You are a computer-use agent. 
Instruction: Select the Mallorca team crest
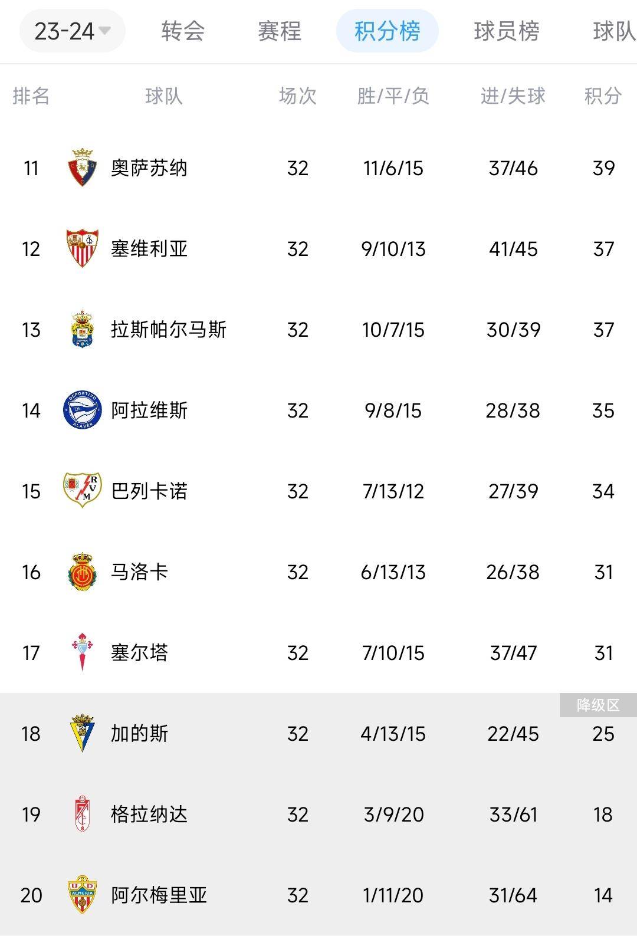point(83,572)
